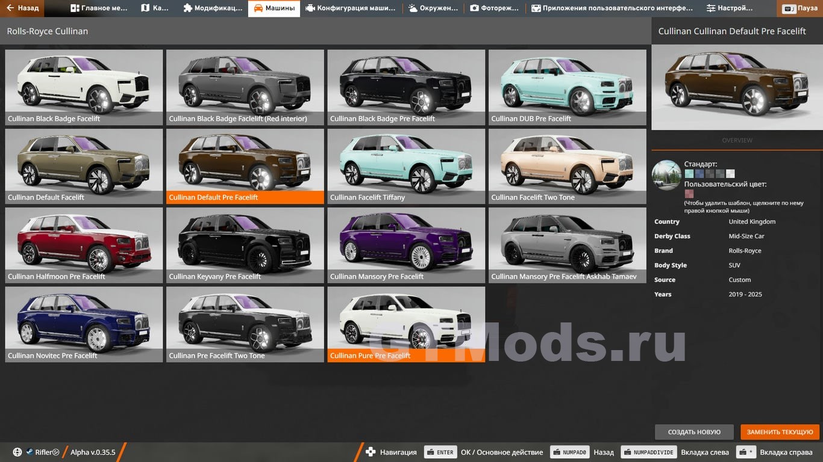The height and width of the screenshot is (462, 823).
Task: Click the asterisk key hint for Вкладка справа
Action: 747,452
